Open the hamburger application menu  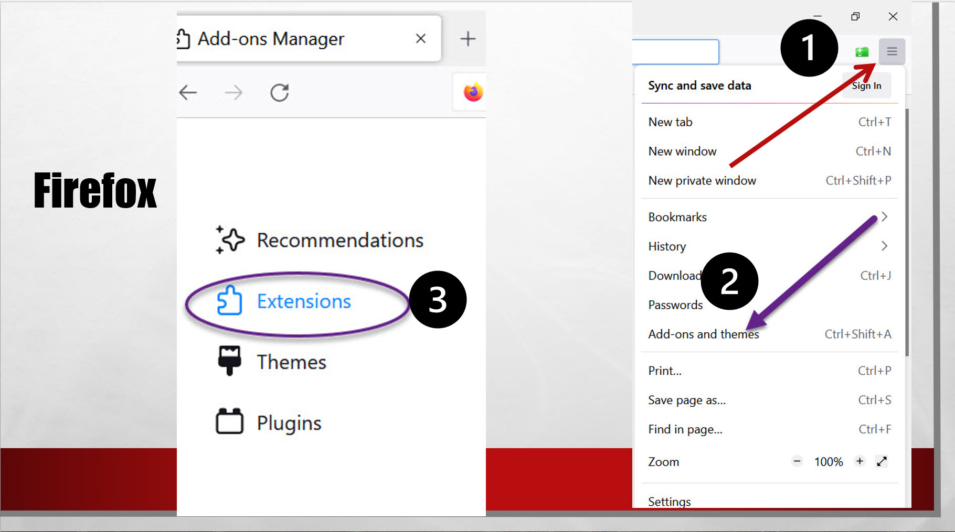pyautogui.click(x=892, y=51)
